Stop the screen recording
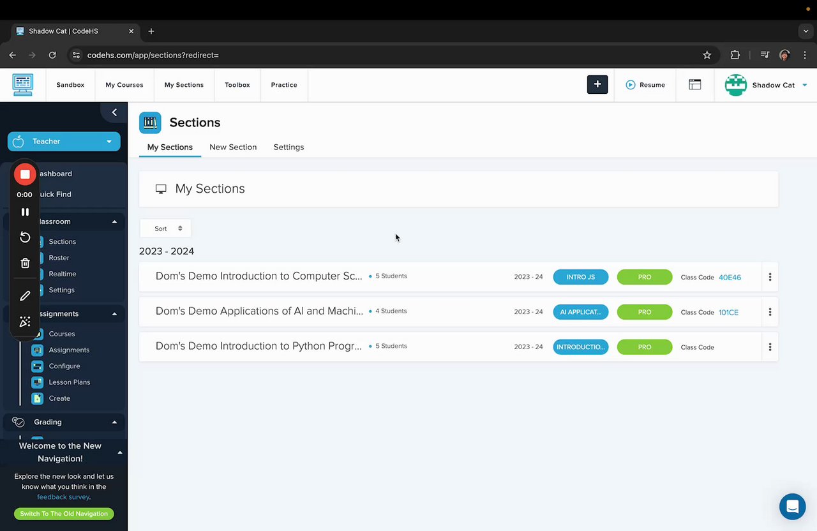This screenshot has height=531, width=817. [25, 174]
